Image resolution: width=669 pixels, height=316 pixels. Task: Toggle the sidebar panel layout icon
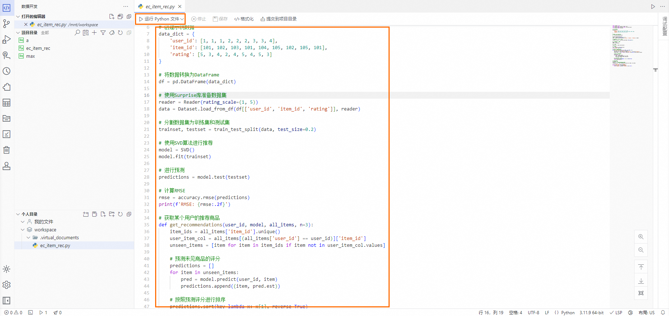6,301
